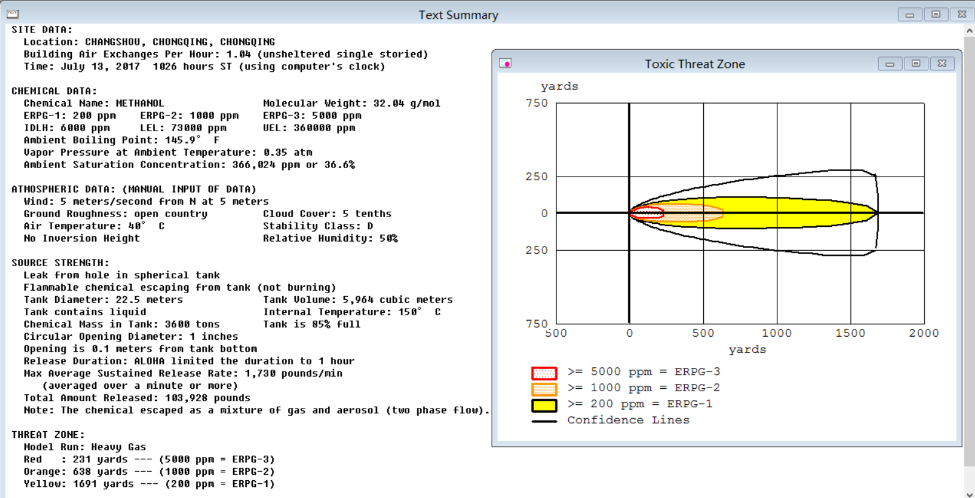Click the 'Location: CHANGSHOU, CHONGQING, CHONGQING' line
This screenshot has height=498, width=975.
[149, 42]
